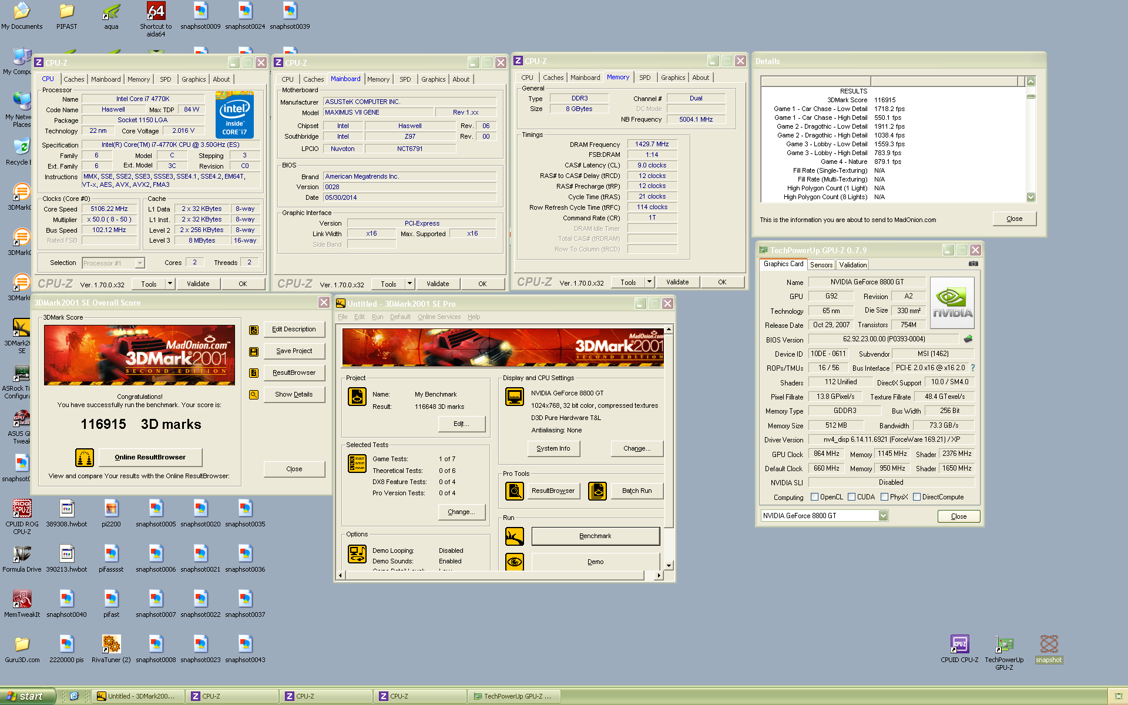The height and width of the screenshot is (705, 1128).
Task: Click the Online ResultBrowser trophy icon
Action: pyautogui.click(x=85, y=457)
